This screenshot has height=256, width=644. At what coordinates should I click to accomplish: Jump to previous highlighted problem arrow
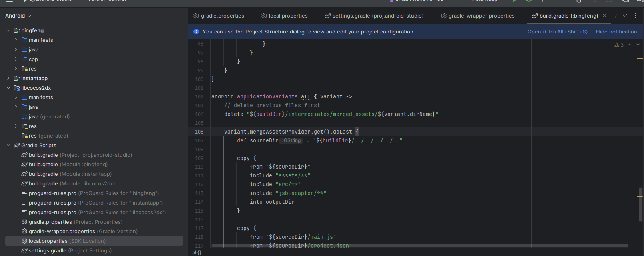[630, 45]
